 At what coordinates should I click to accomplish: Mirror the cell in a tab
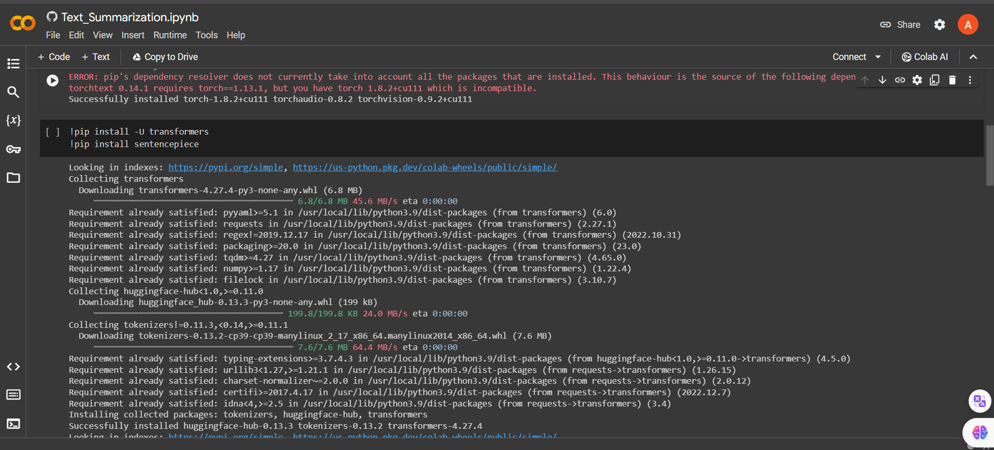coord(934,80)
